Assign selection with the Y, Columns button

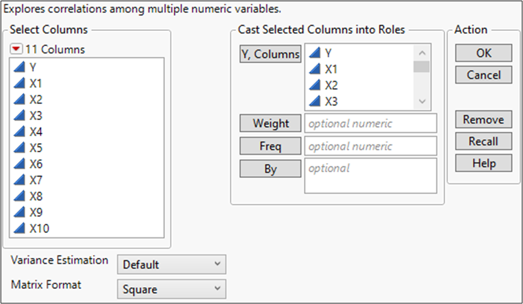click(x=270, y=54)
